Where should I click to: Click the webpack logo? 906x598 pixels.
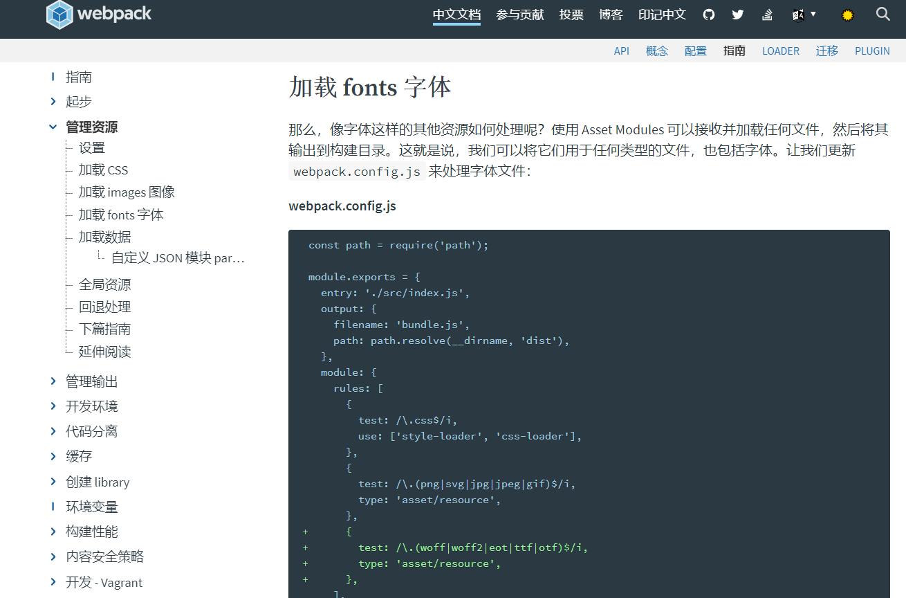[99, 14]
